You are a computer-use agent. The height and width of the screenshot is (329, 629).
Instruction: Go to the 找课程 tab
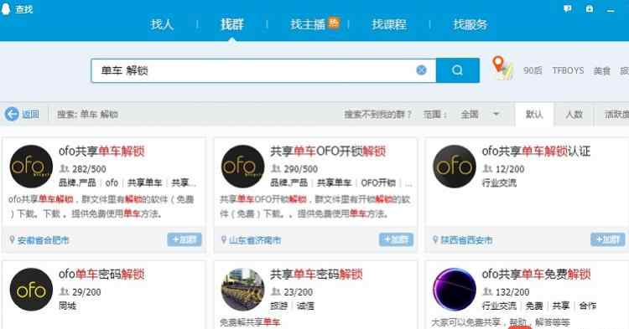click(389, 24)
